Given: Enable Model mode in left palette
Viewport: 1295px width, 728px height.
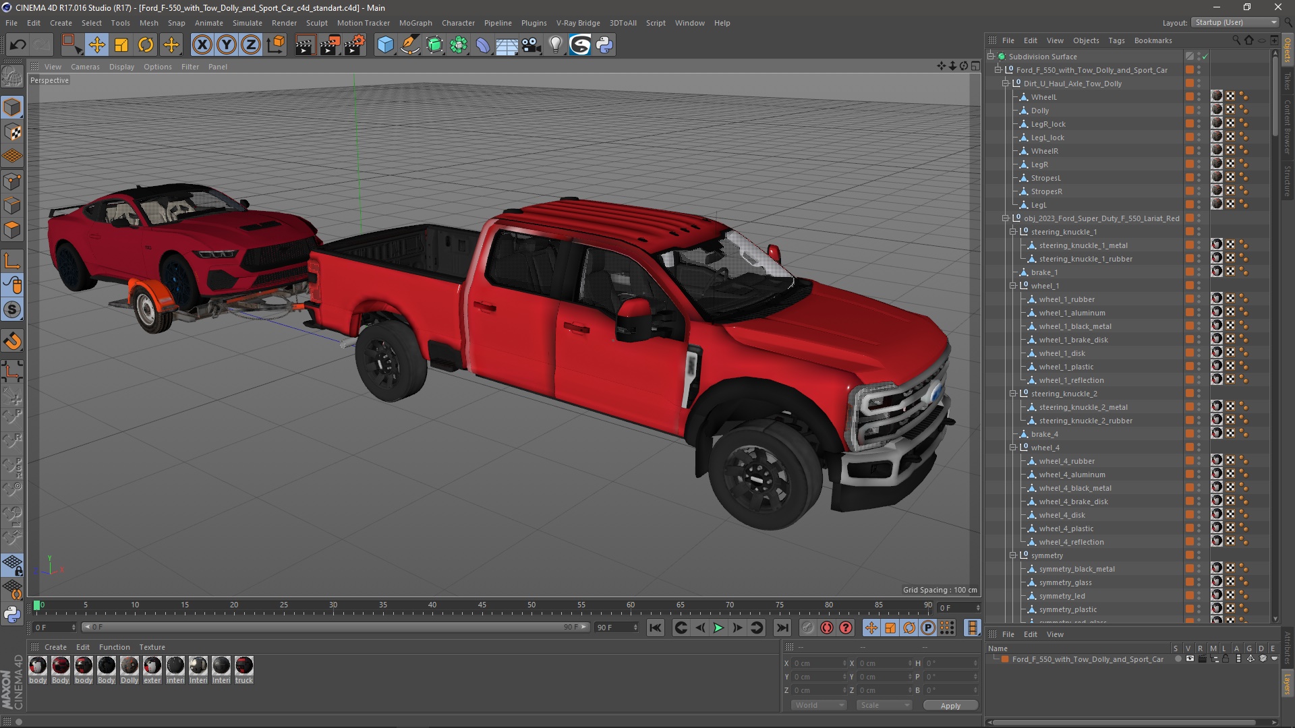Looking at the screenshot, I should pyautogui.click(x=12, y=108).
